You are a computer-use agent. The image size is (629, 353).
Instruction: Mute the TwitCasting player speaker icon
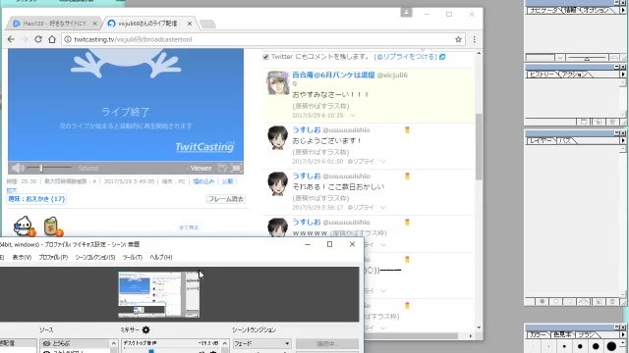[x=17, y=168]
